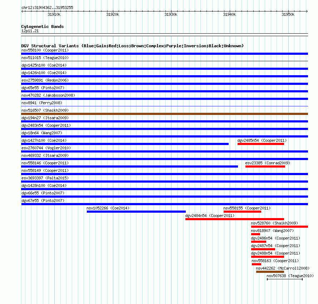This screenshot has height=304, width=318.
Task: Select dgv67e55 (Pinto2007) label
Action: pyautogui.click(x=43, y=201)
